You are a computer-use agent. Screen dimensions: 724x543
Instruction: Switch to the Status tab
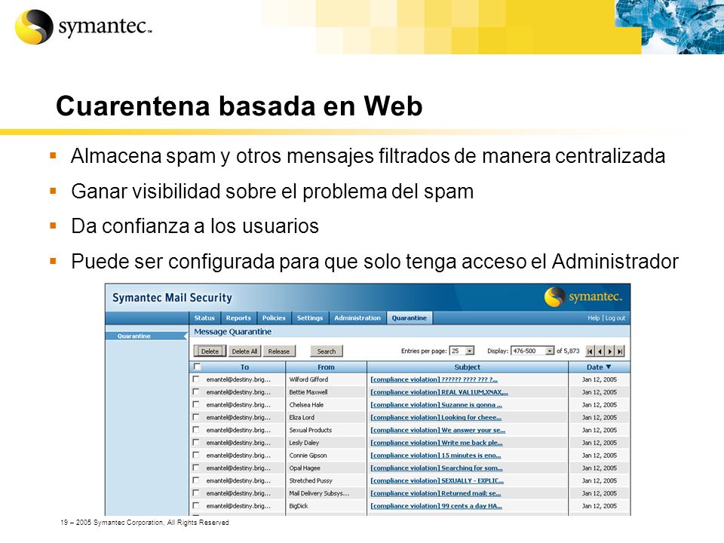point(204,318)
